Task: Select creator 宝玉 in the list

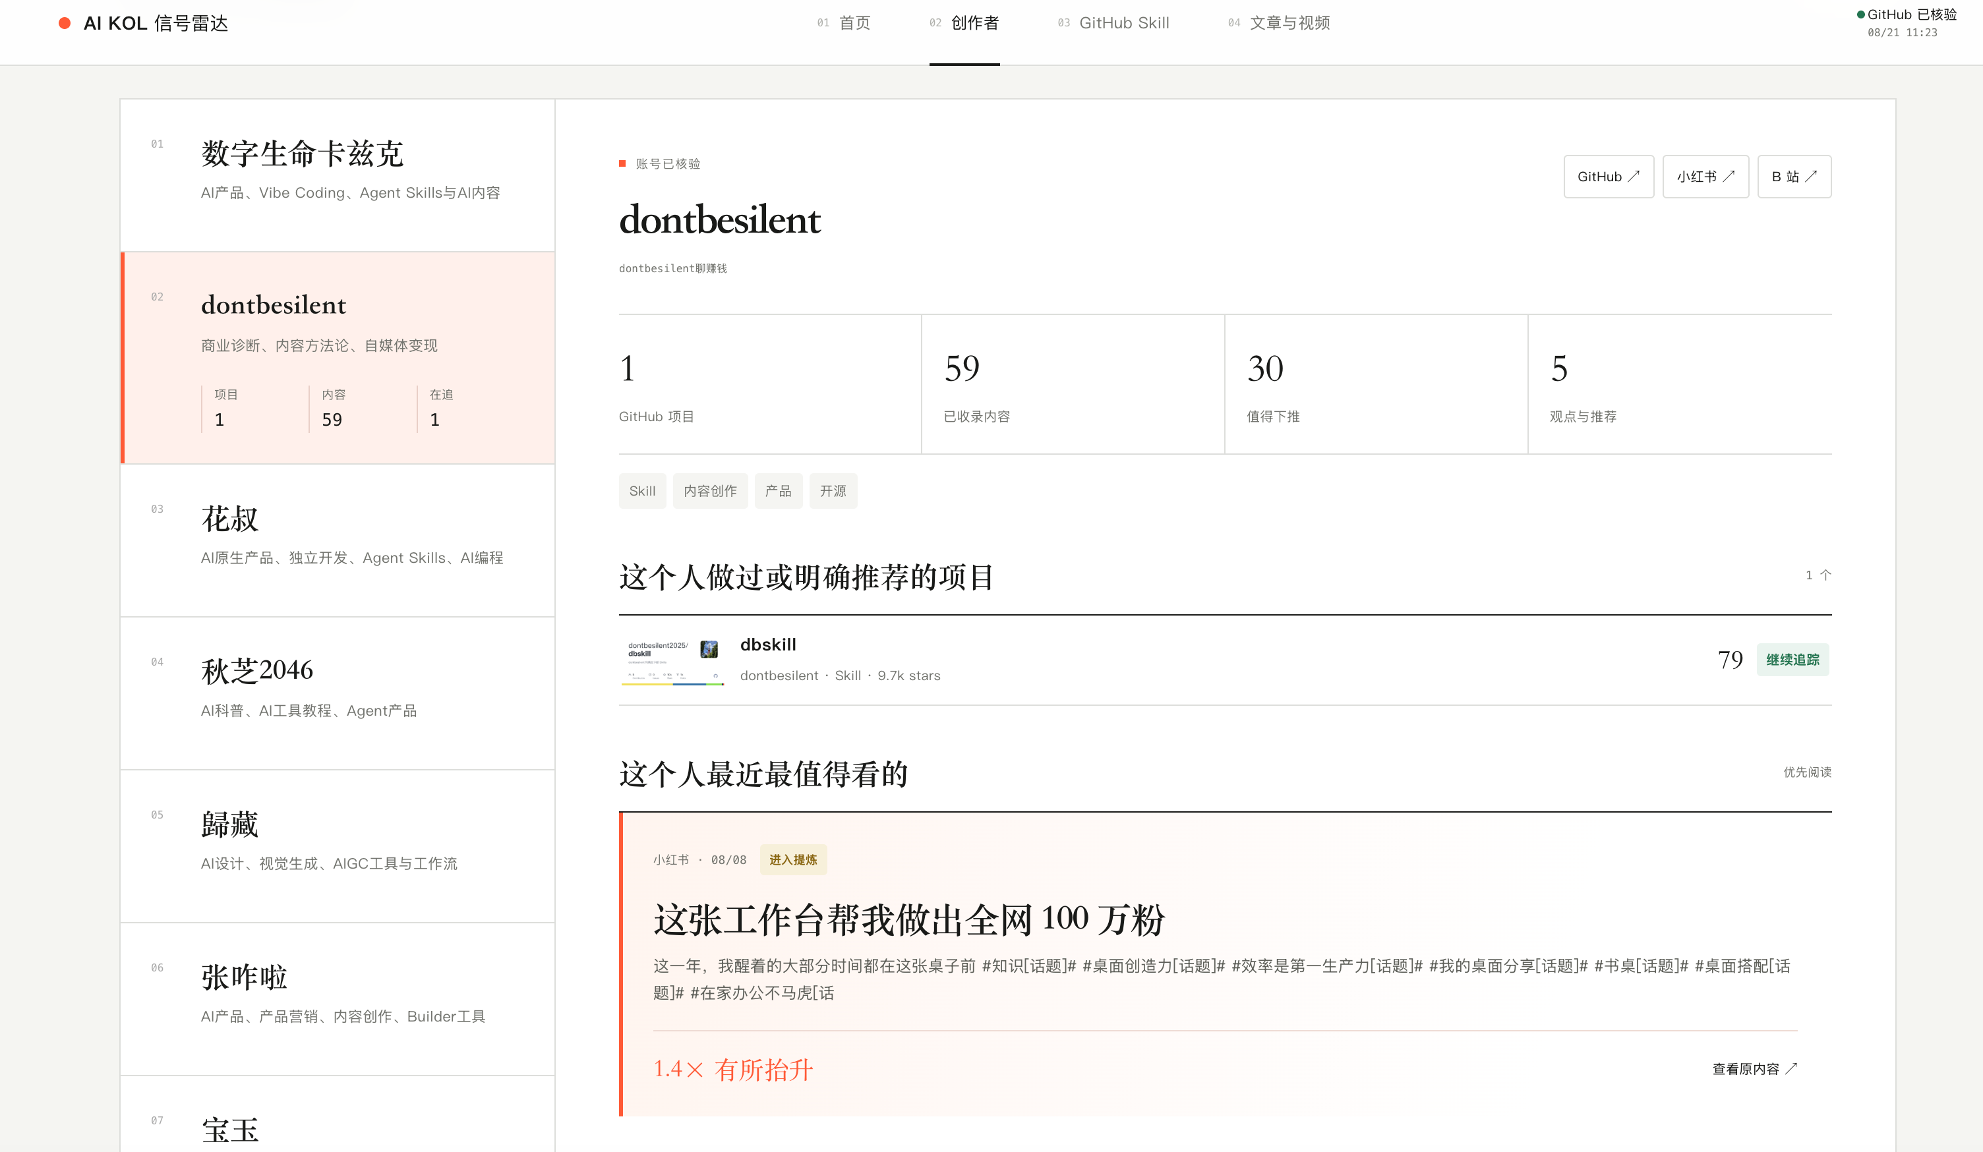Action: click(338, 1114)
